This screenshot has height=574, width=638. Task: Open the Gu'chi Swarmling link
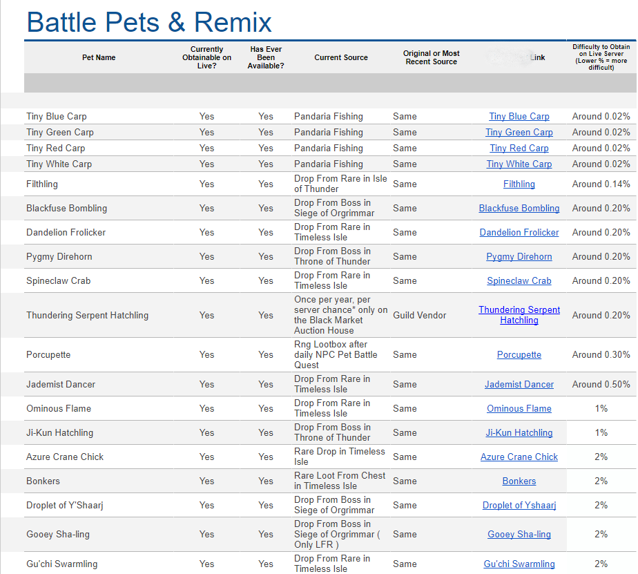[519, 564]
